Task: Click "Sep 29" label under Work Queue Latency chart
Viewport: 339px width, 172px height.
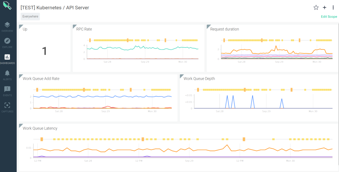Action: click(189, 161)
